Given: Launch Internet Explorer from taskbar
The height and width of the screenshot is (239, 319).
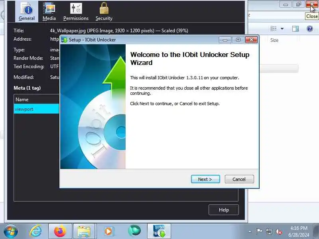Looking at the screenshot, I should [x=35, y=231].
